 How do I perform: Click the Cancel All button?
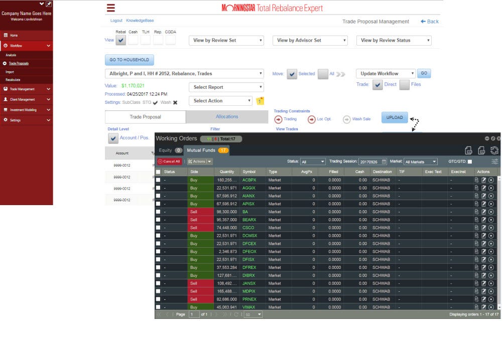(x=169, y=162)
